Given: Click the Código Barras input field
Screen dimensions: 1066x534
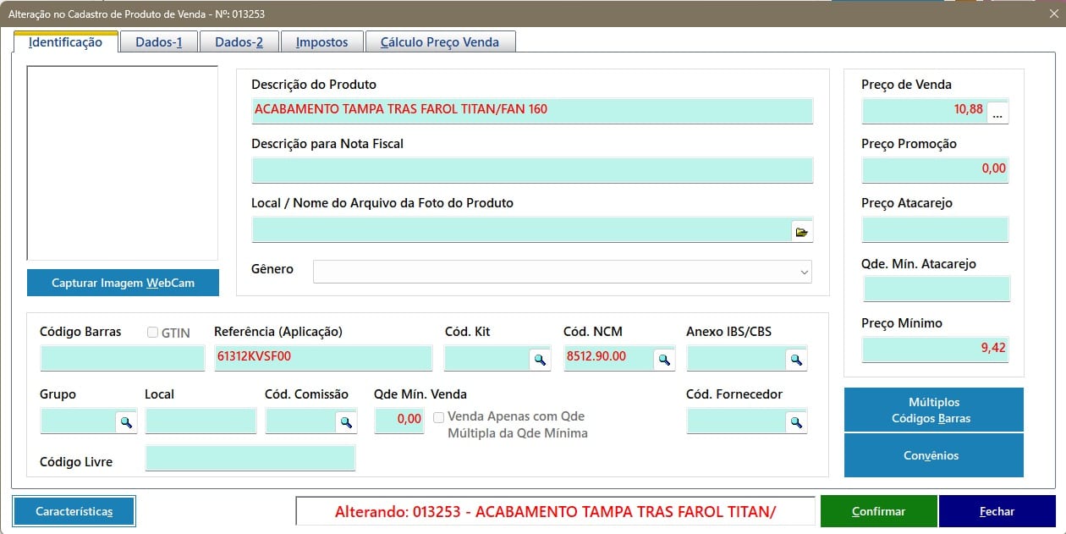Looking at the screenshot, I should point(123,358).
